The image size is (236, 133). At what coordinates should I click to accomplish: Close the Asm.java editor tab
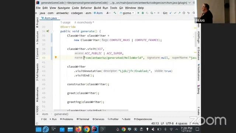click(58, 18)
